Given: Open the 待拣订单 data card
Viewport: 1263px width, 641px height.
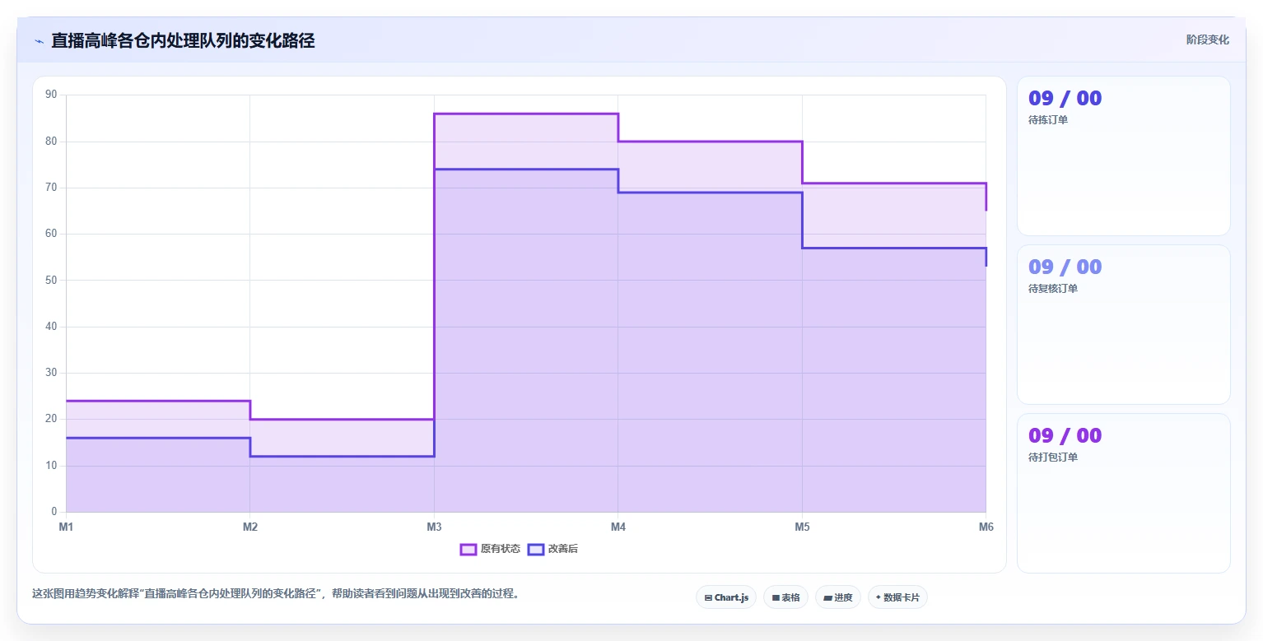Looking at the screenshot, I should click(x=1124, y=156).
